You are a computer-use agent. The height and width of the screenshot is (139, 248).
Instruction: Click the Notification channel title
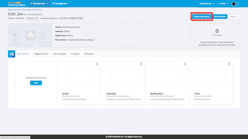157,93
